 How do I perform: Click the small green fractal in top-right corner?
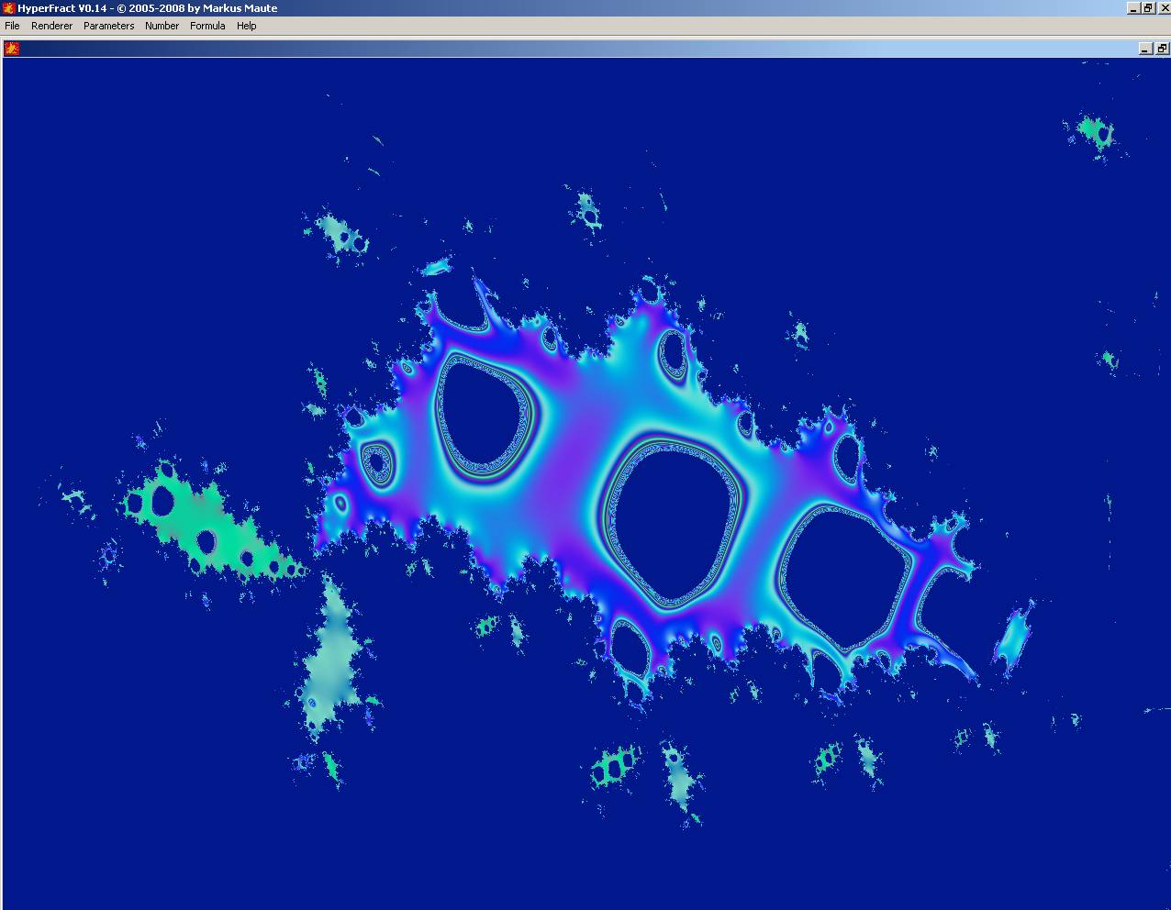[1094, 133]
